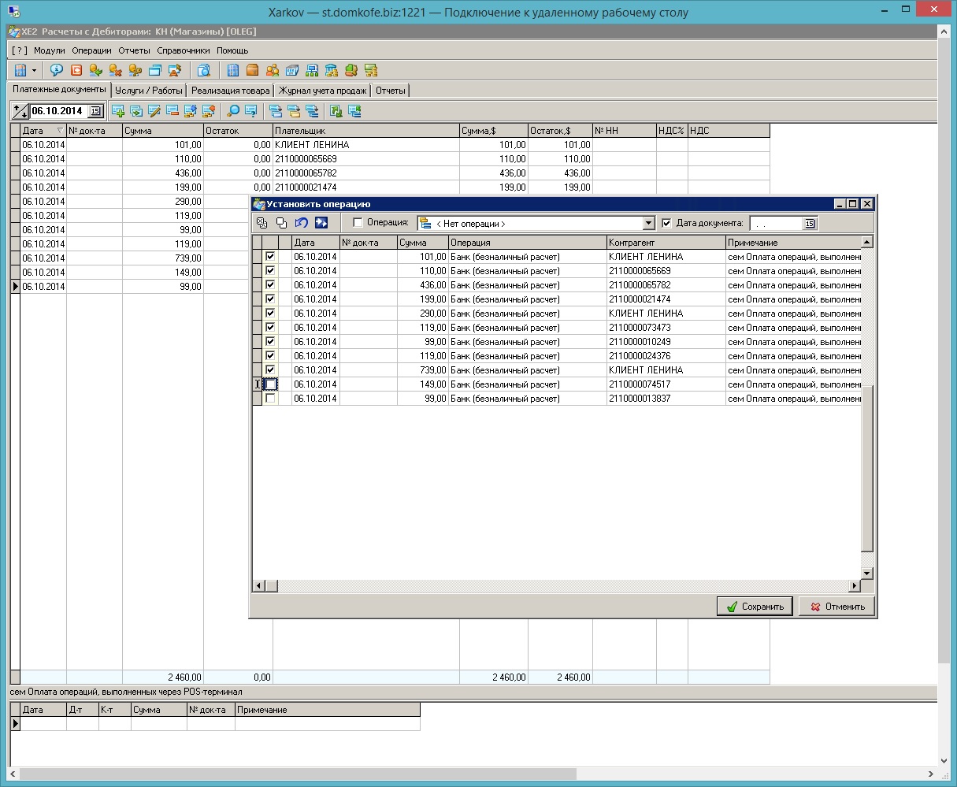Click the edit document pencil icon
Image resolution: width=957 pixels, height=787 pixels.
pos(154,111)
